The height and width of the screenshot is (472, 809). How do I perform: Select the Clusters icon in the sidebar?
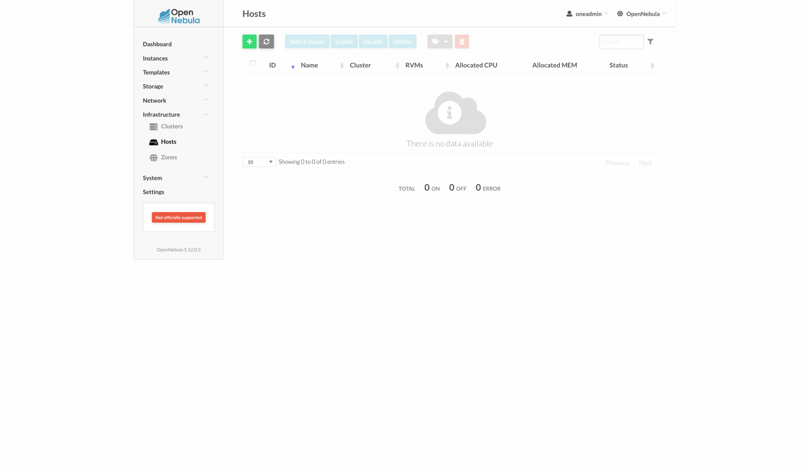(x=153, y=126)
